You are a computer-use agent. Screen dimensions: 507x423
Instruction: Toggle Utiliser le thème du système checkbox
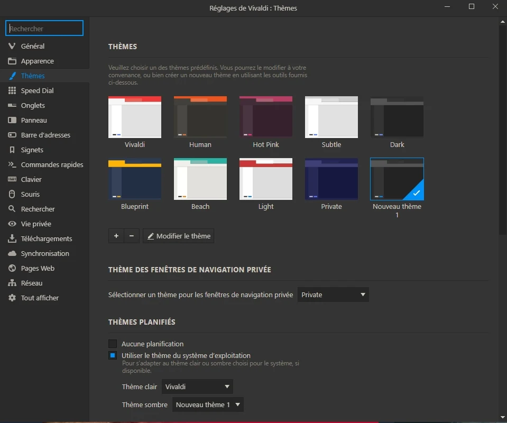(113, 355)
